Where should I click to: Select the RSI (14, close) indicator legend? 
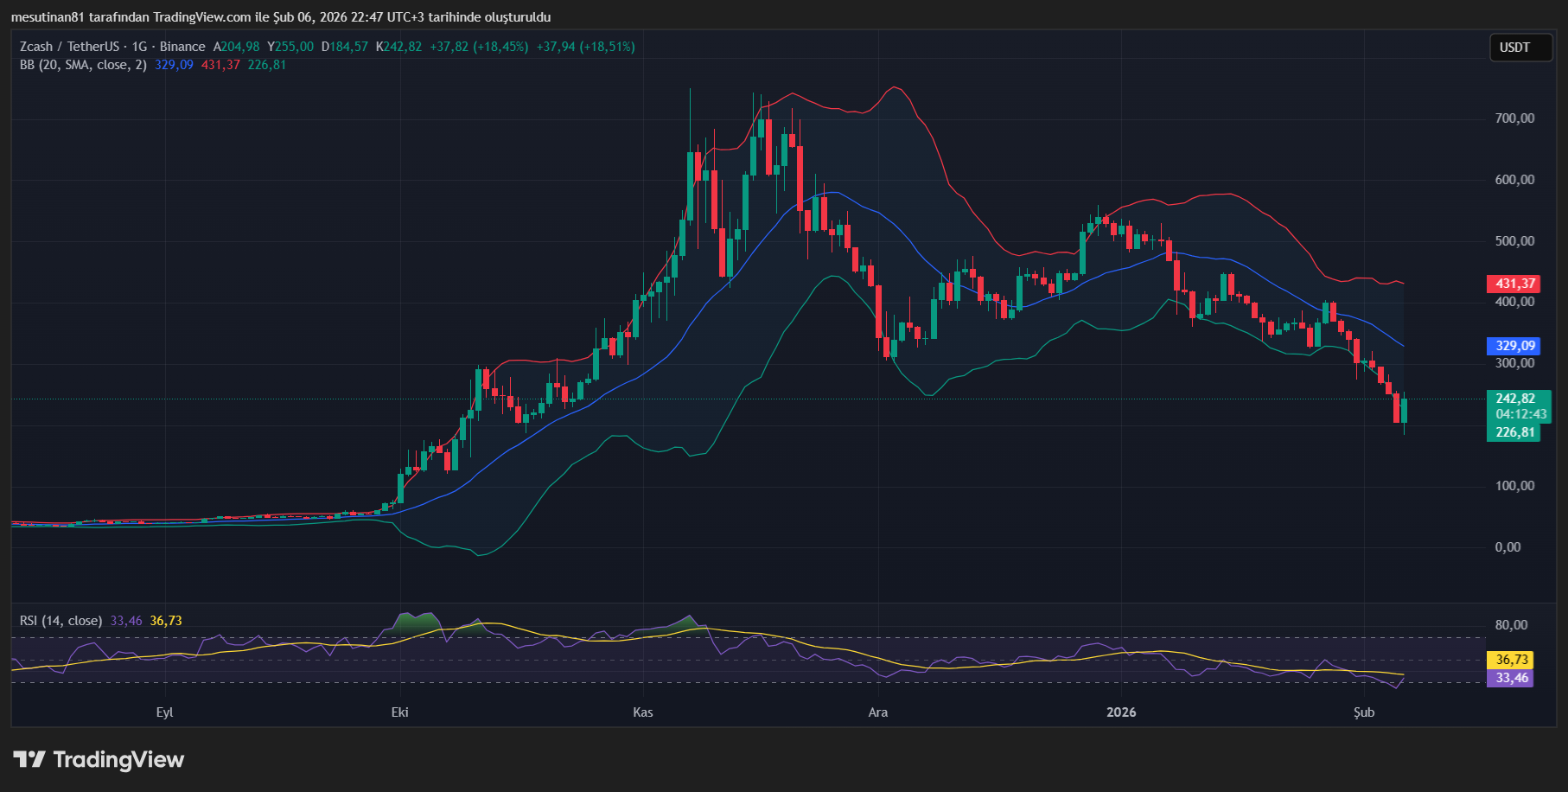click(61, 621)
